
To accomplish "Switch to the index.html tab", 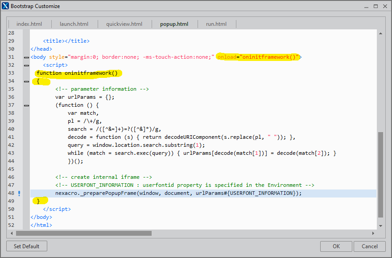I will [29, 24].
